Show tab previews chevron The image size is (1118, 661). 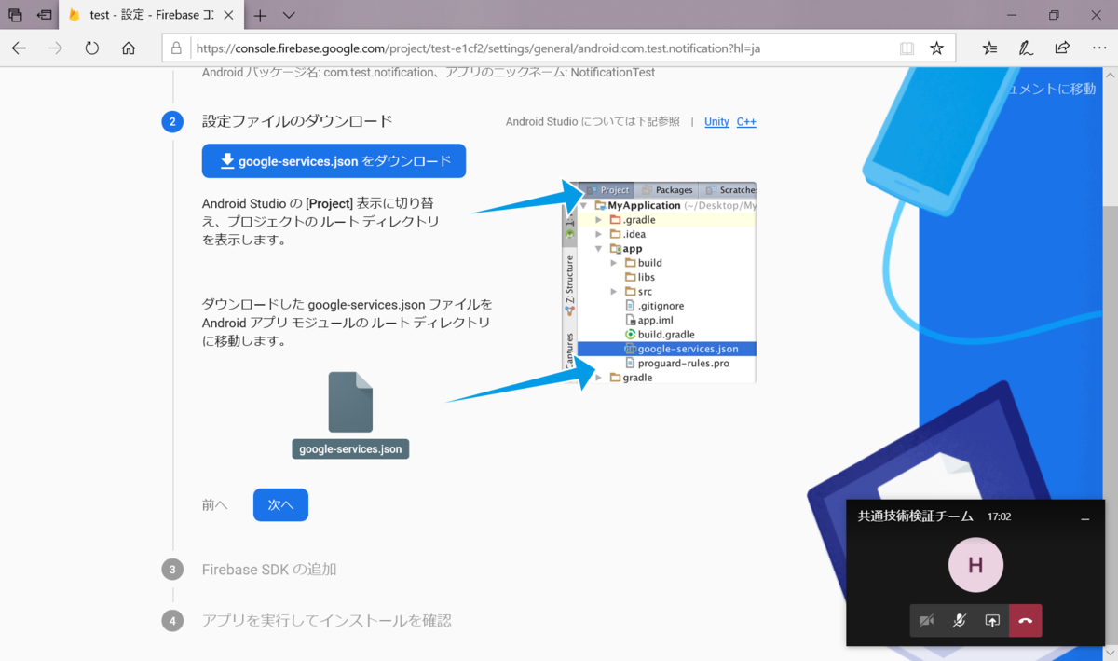pos(289,15)
